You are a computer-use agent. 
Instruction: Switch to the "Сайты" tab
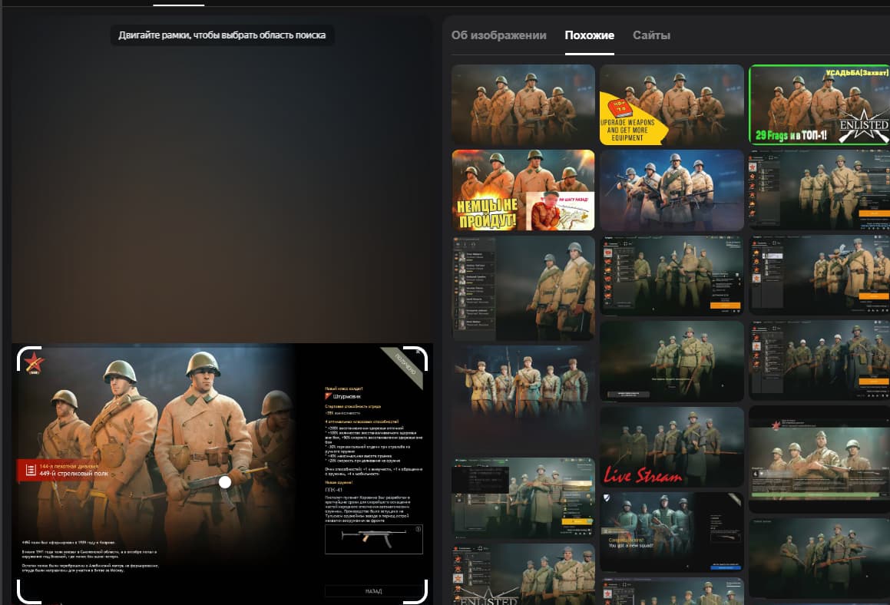(x=651, y=35)
